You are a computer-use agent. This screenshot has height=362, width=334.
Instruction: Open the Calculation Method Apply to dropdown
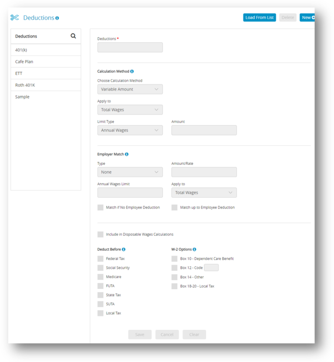tap(130, 110)
